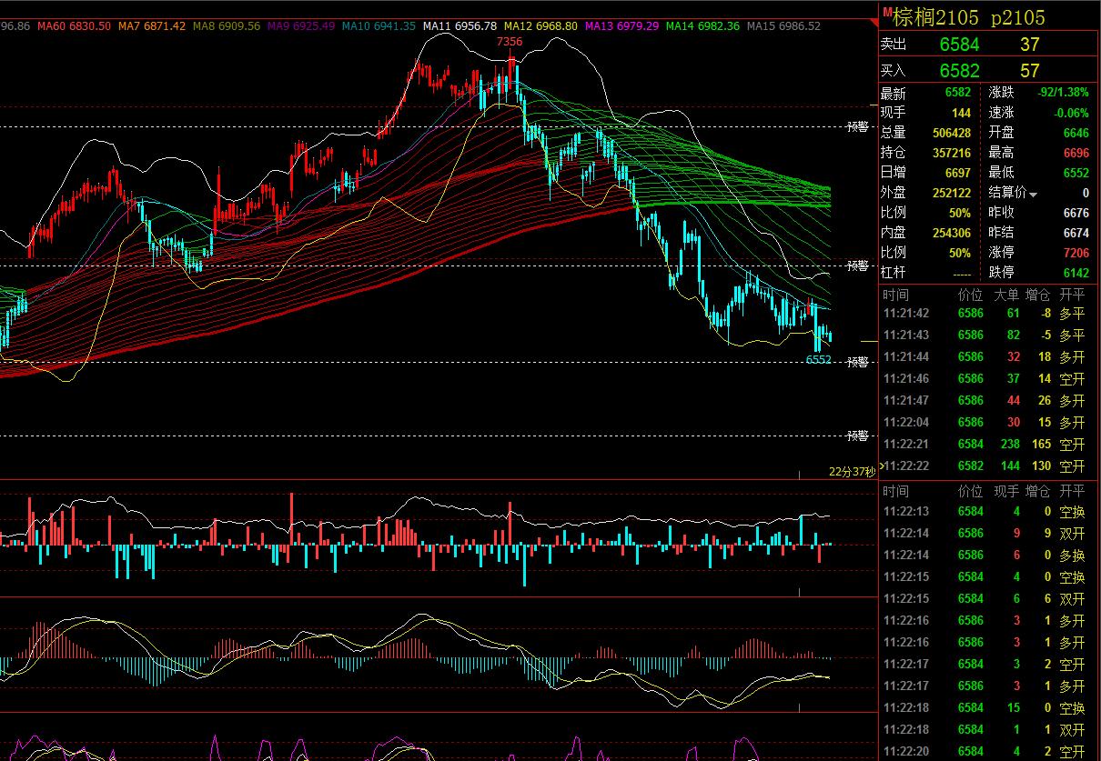The width and height of the screenshot is (1101, 761).
Task: Click the 最高 value 6696
Action: tap(1076, 153)
